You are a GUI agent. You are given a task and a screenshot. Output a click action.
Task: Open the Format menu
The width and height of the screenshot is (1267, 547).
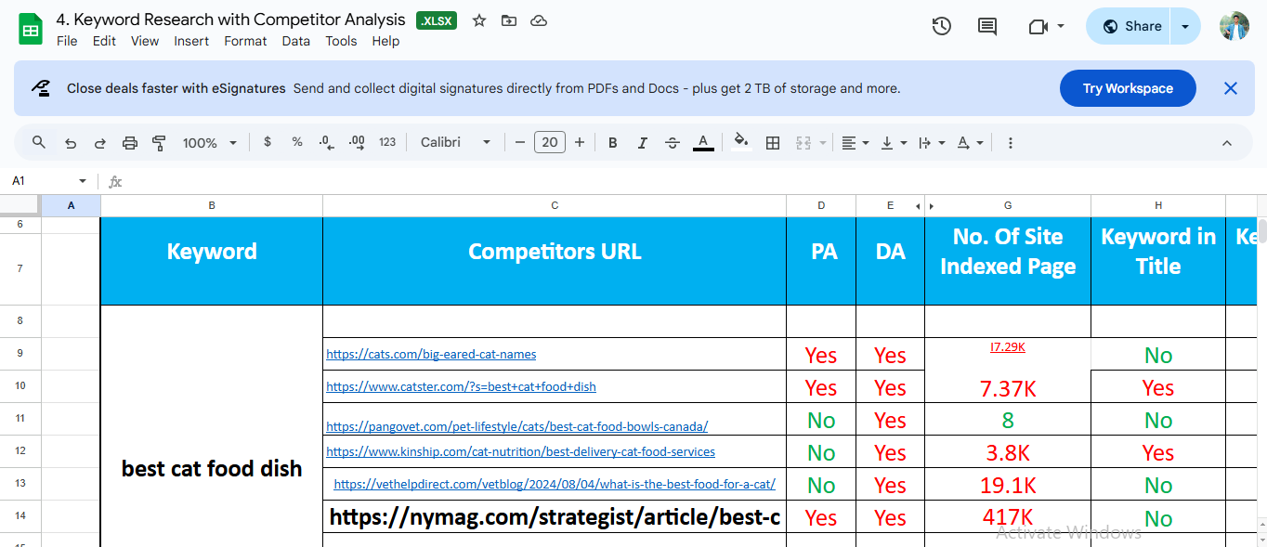pos(245,41)
